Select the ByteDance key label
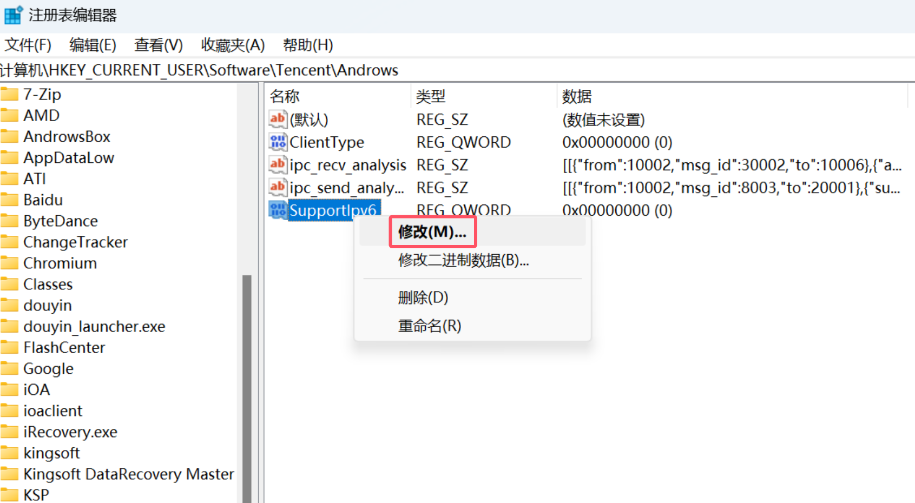This screenshot has width=915, height=503. click(61, 221)
